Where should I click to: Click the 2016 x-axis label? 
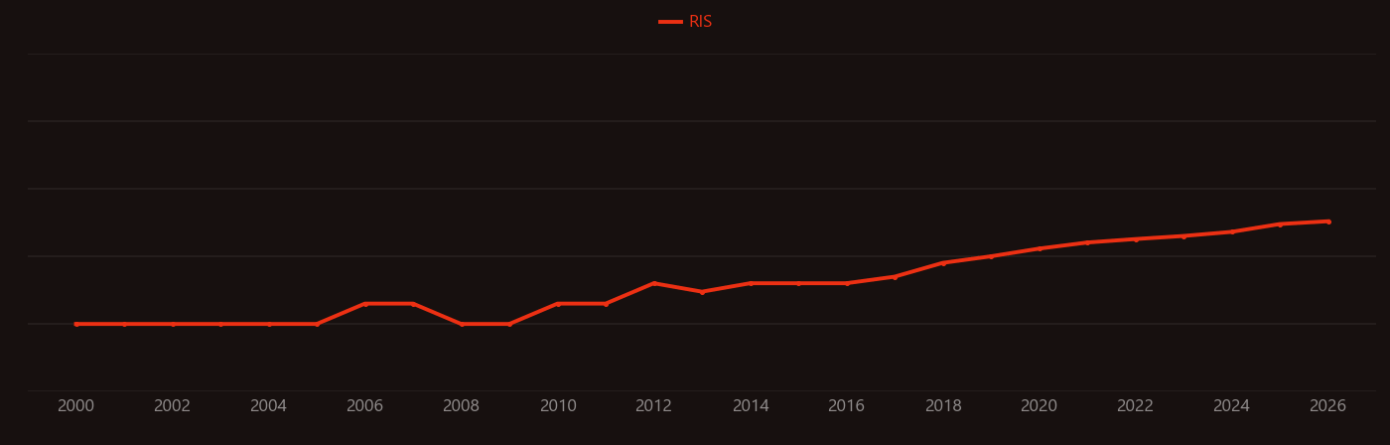[847, 406]
